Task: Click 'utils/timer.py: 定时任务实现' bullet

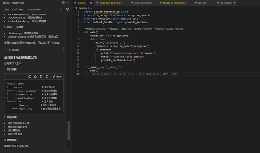Action: point(23,33)
